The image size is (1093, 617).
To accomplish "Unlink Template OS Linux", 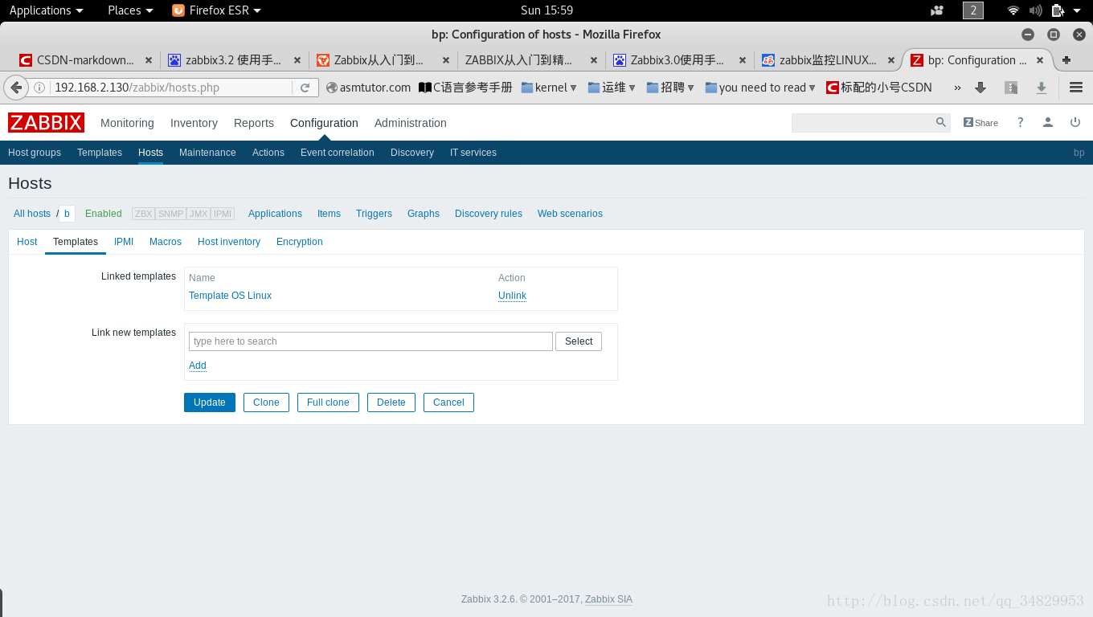I will pos(512,296).
